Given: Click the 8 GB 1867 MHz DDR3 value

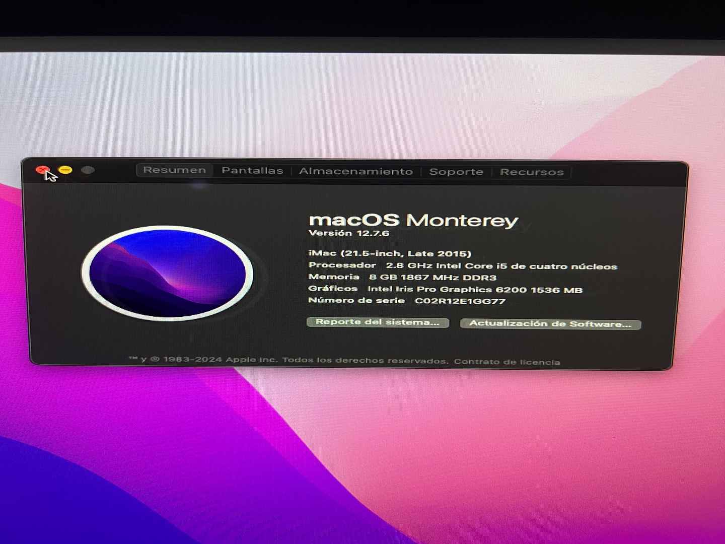Looking at the screenshot, I should click(432, 278).
